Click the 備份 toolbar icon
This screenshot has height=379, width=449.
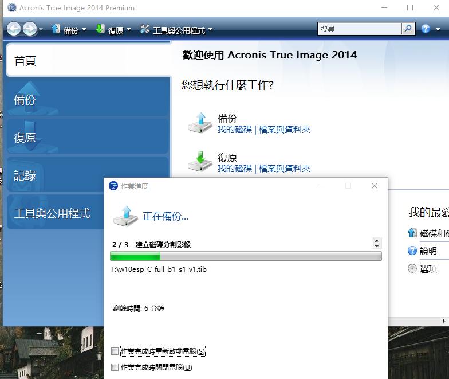pos(56,29)
